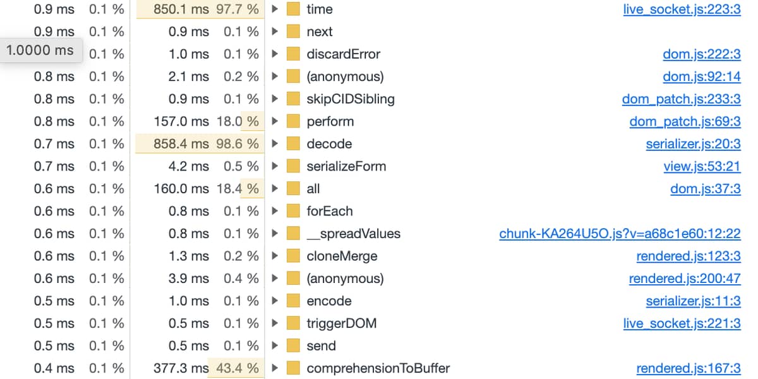Click the yellow icon beside skipCIDSibling
Viewport: 758px width, 379px height.
[292, 99]
